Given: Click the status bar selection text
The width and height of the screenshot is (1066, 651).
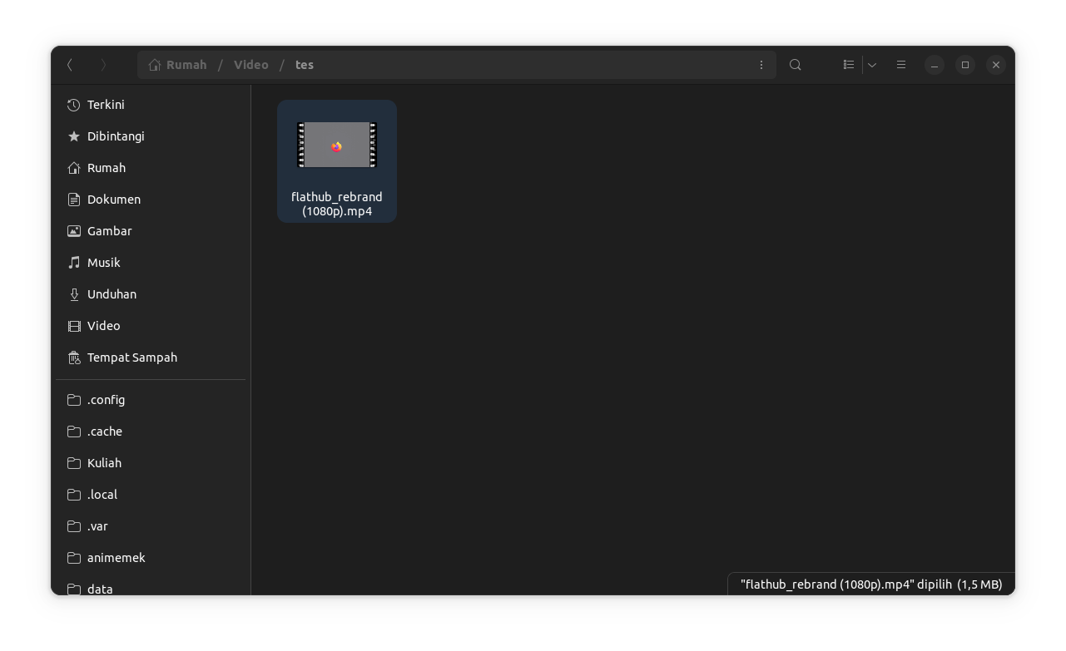Looking at the screenshot, I should (871, 584).
